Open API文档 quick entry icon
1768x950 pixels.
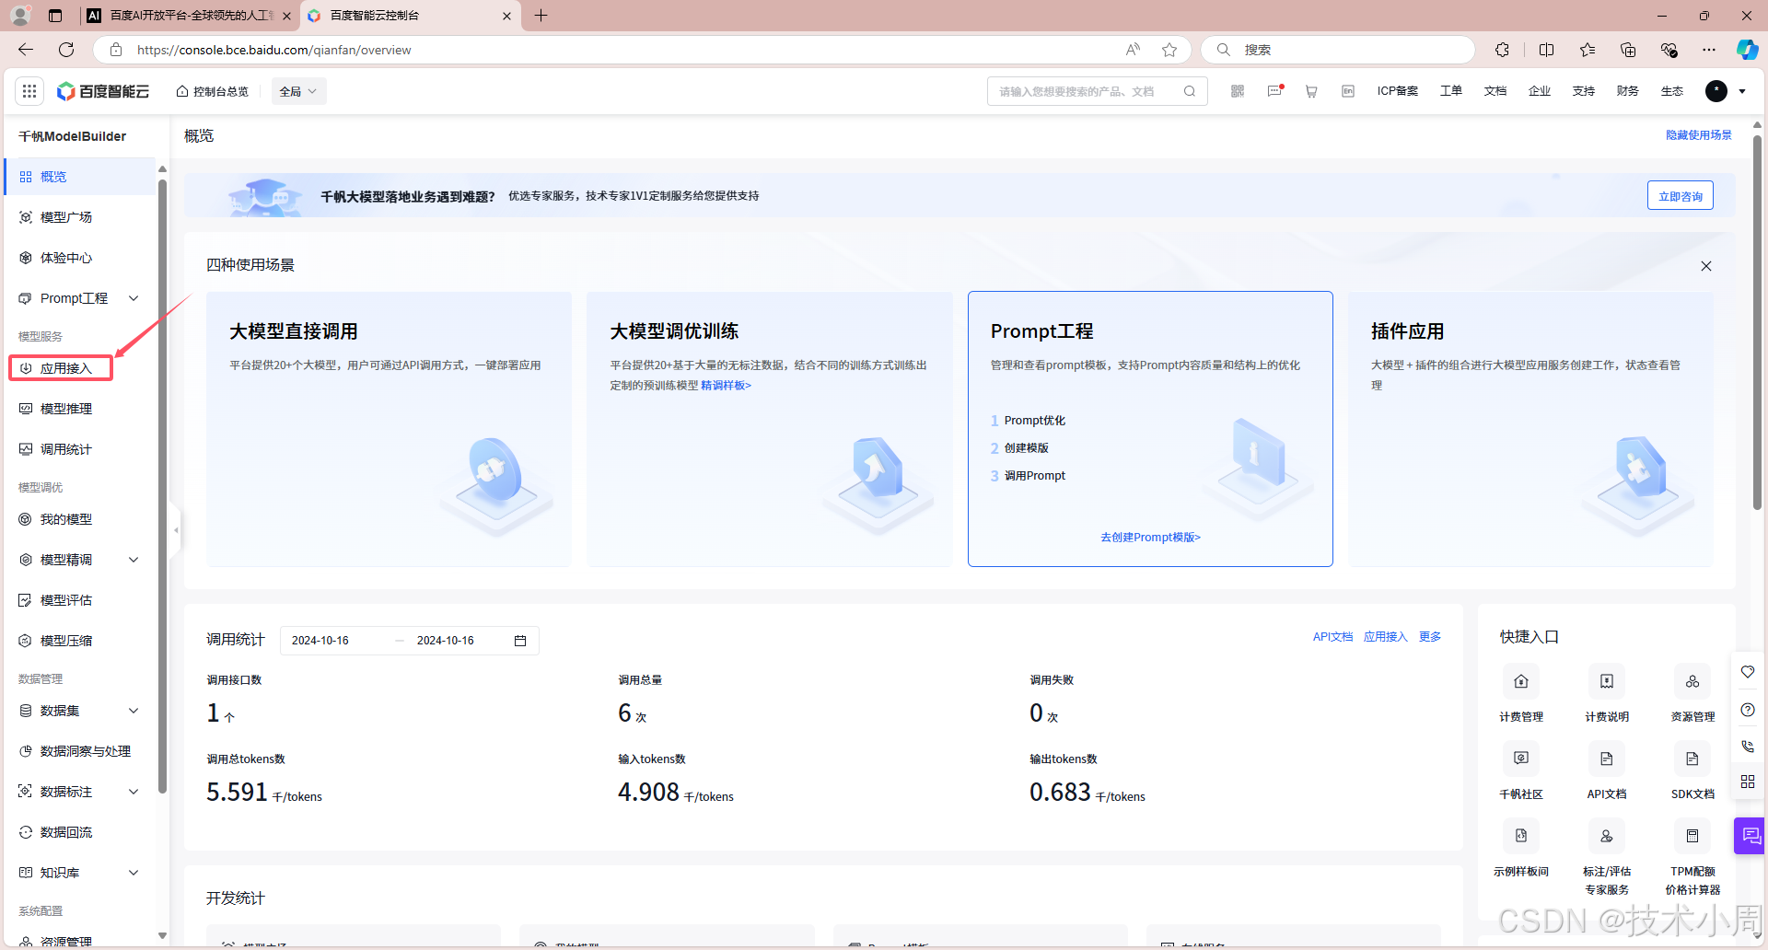(x=1607, y=759)
